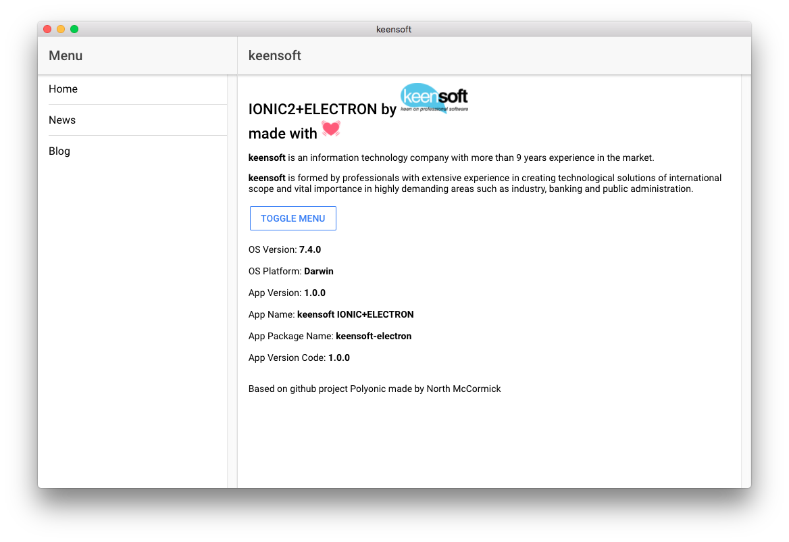Viewport: 789px width, 542px height.
Task: Close the keensoft window with red button
Action: click(47, 29)
